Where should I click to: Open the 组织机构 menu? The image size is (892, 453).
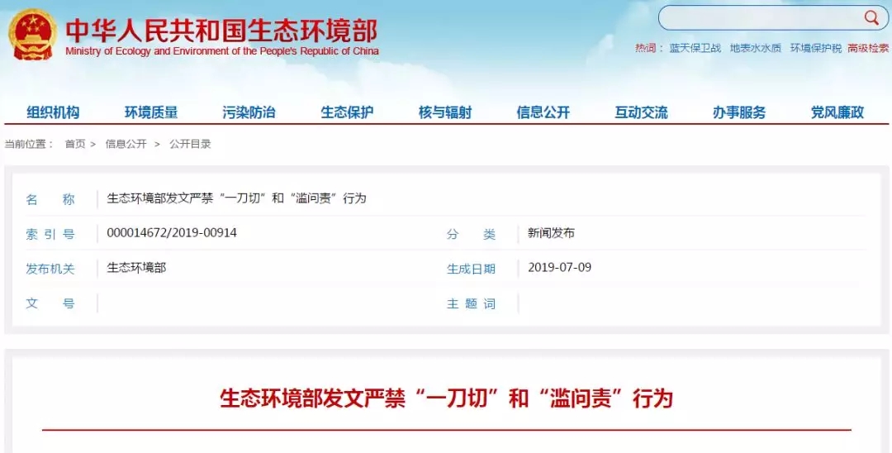[x=53, y=112]
